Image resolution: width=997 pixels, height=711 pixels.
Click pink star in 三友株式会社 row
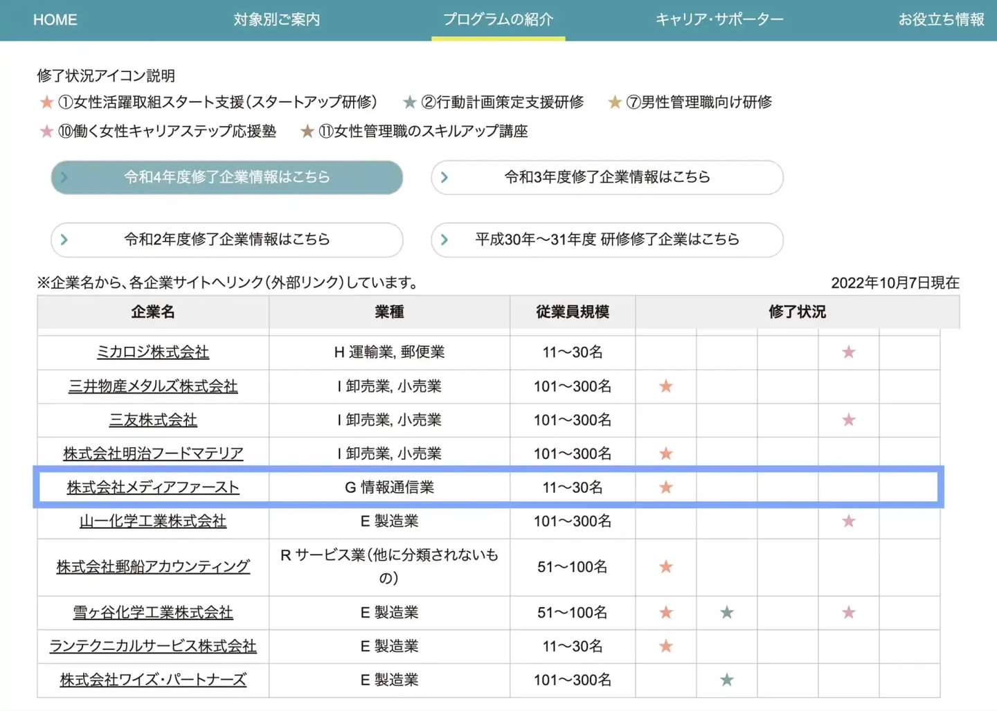tap(849, 420)
